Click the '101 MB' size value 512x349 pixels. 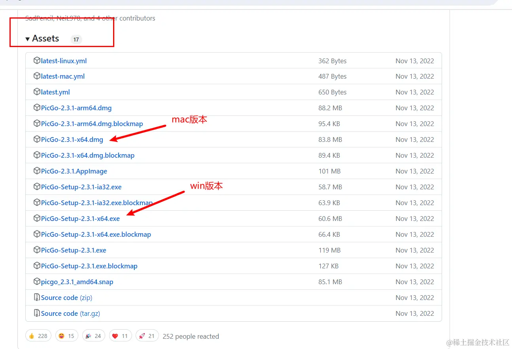coord(329,171)
